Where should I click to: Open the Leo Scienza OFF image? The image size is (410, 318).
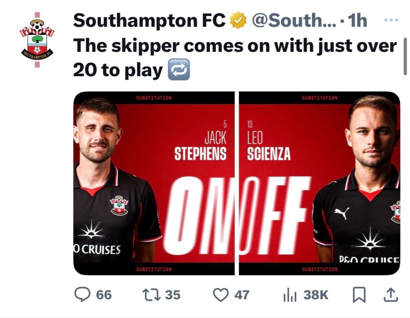(320, 183)
